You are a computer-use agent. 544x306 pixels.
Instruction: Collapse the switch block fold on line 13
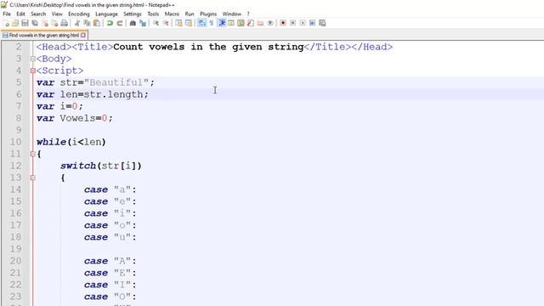point(32,178)
